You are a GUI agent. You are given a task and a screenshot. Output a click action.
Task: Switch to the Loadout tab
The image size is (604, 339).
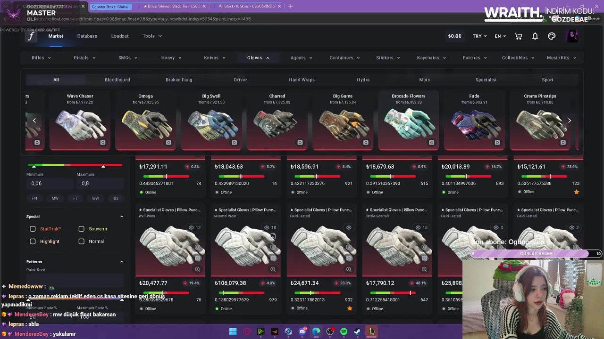[120, 36]
